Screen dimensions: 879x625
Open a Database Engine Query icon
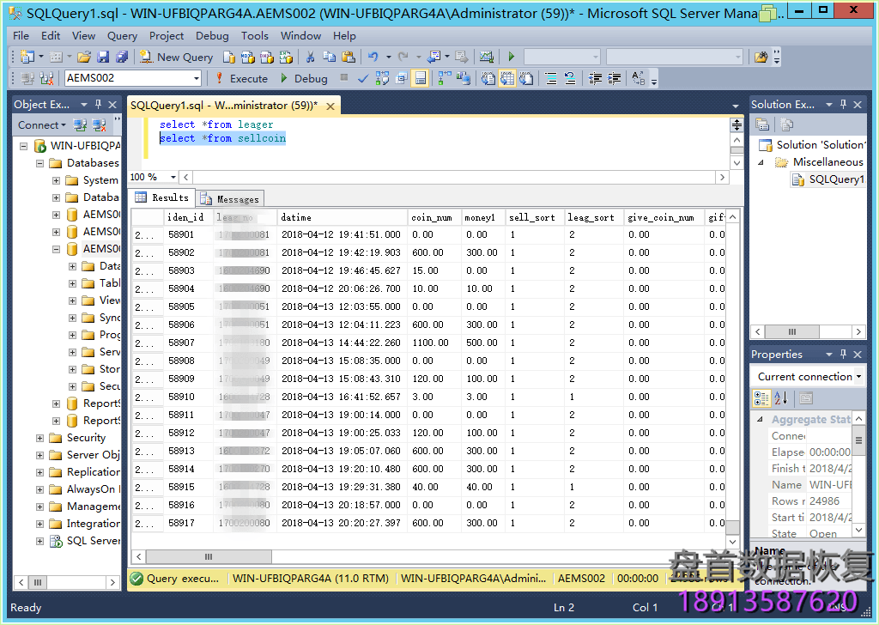coord(228,57)
